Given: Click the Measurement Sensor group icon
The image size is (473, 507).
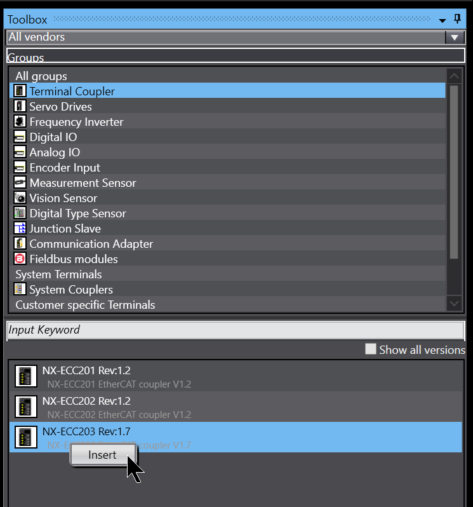Looking at the screenshot, I should point(20,182).
